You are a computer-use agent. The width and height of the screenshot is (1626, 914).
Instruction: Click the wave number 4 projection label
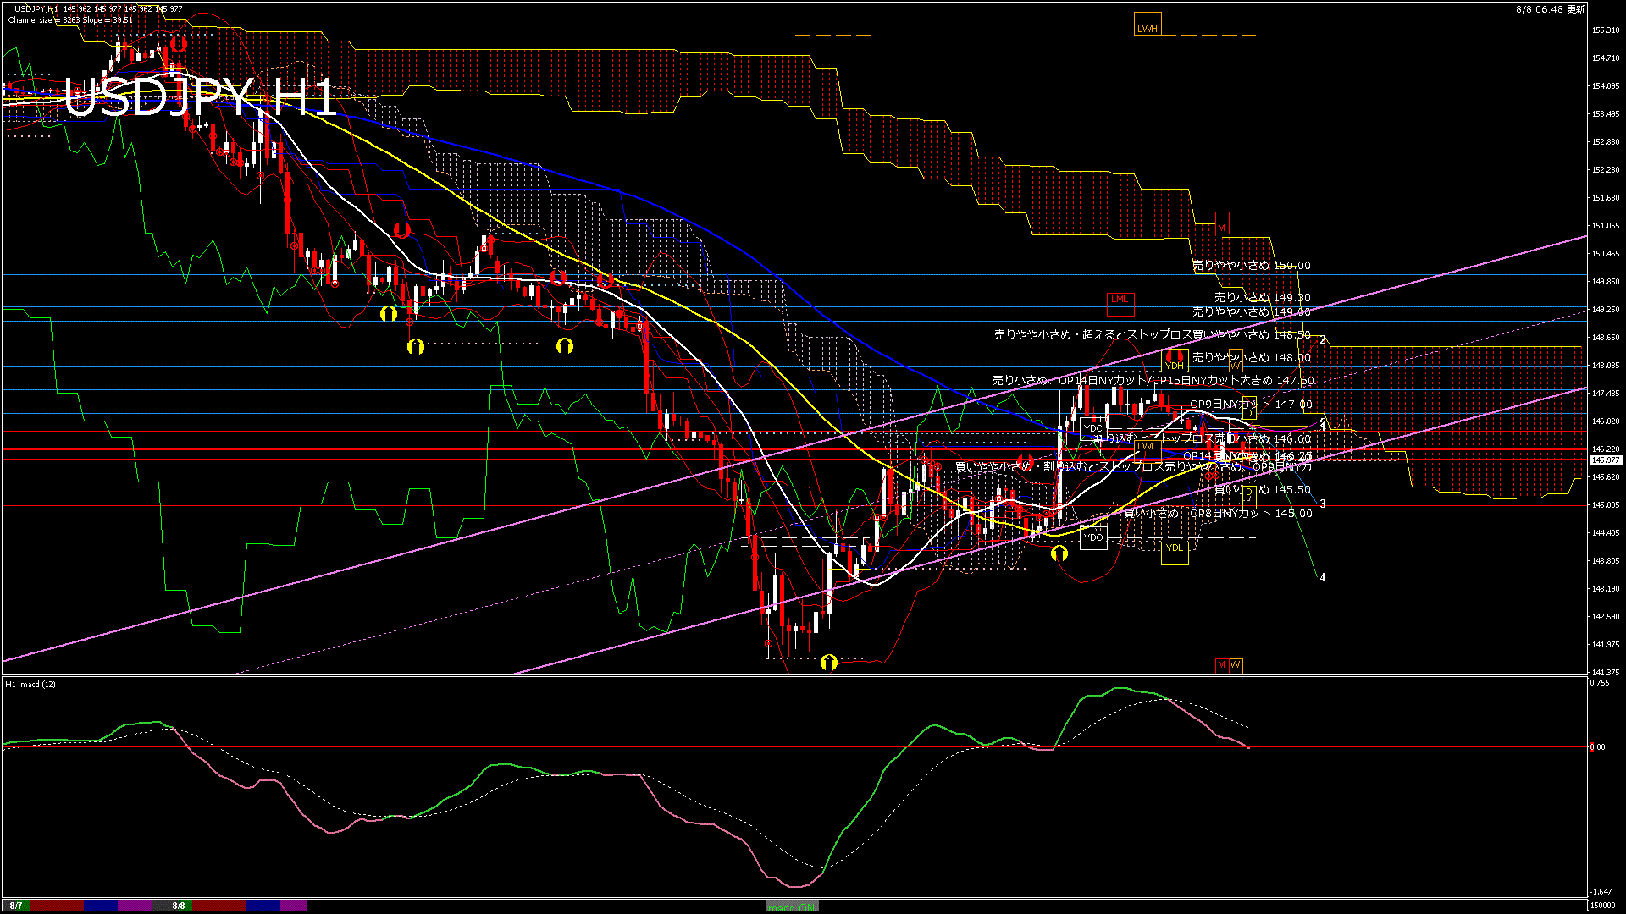click(1322, 577)
